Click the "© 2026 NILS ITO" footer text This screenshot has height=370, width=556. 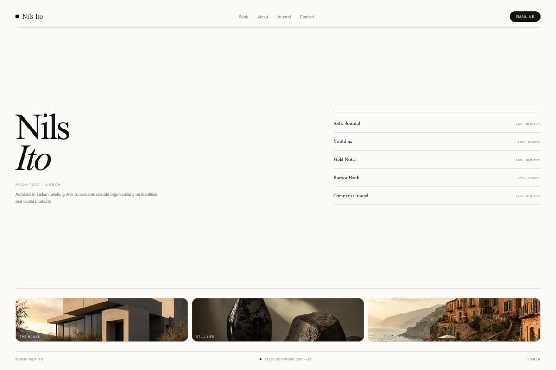(29, 359)
